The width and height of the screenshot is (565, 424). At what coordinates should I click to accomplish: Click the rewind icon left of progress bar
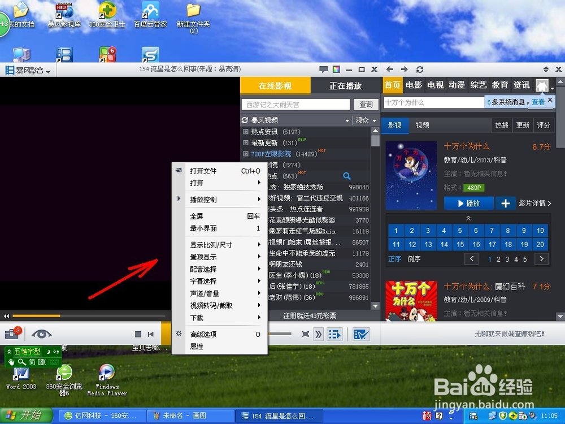point(6,316)
